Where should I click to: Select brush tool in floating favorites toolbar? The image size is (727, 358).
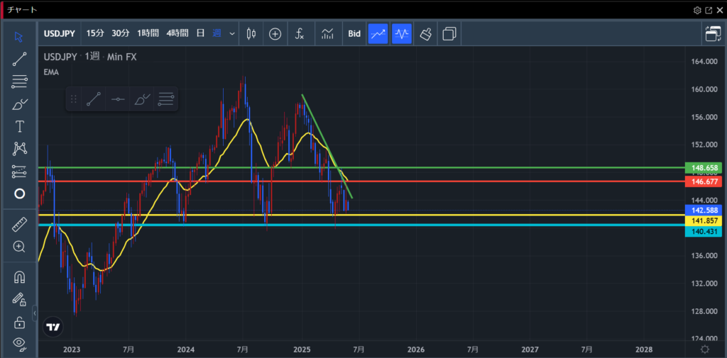click(x=142, y=99)
